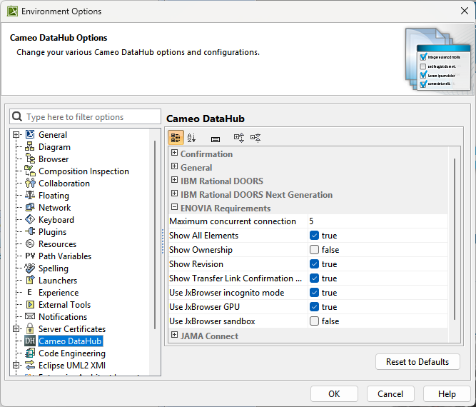Click the Plugins icon in options tree
Screen dimensions: 476x407
click(30, 232)
